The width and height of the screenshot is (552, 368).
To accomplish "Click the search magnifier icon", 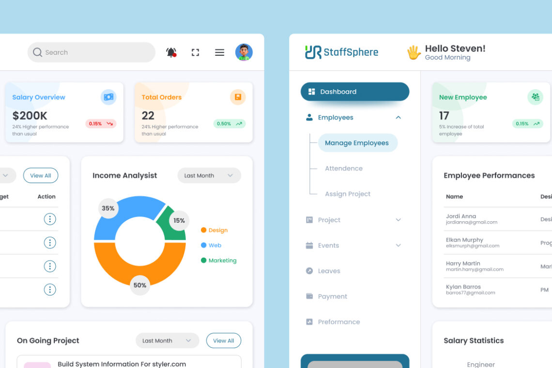I will coord(37,52).
